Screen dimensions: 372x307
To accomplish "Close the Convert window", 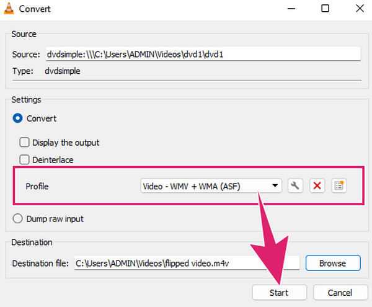I will pyautogui.click(x=360, y=9).
